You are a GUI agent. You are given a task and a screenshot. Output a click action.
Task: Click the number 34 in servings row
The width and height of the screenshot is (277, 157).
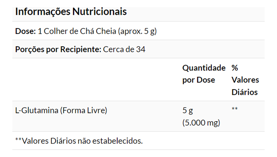pos(141,49)
